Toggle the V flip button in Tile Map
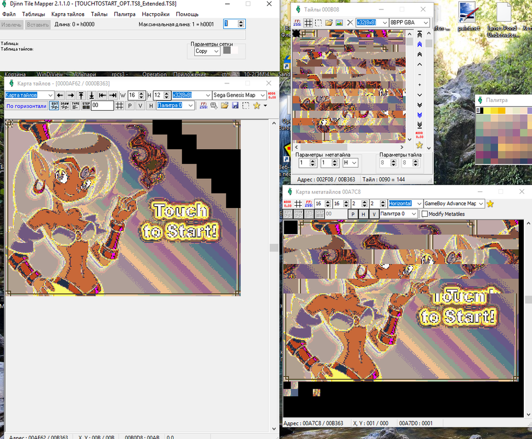Screen dimensions: 532x439 tap(141, 106)
